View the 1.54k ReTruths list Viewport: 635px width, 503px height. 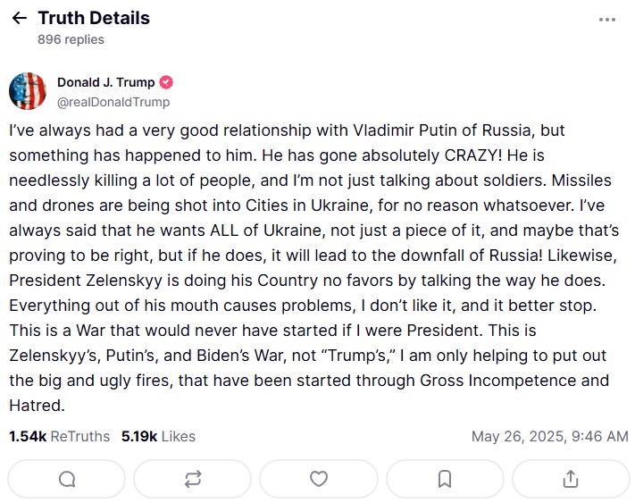coord(60,437)
